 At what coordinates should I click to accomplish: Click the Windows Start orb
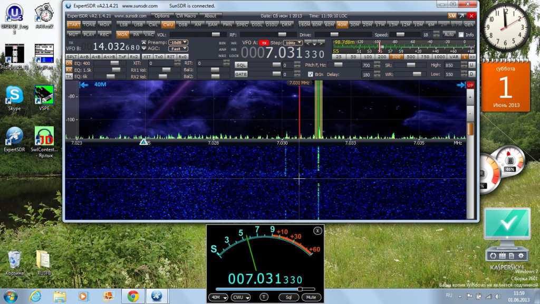coord(10,297)
